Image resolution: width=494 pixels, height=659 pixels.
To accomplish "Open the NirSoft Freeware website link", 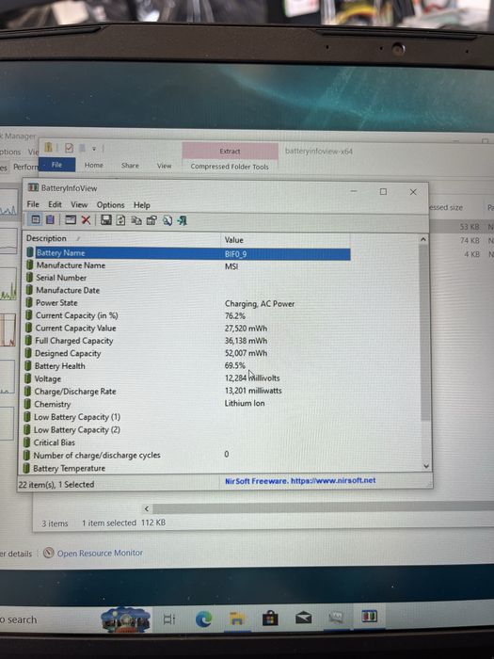I will [300, 481].
